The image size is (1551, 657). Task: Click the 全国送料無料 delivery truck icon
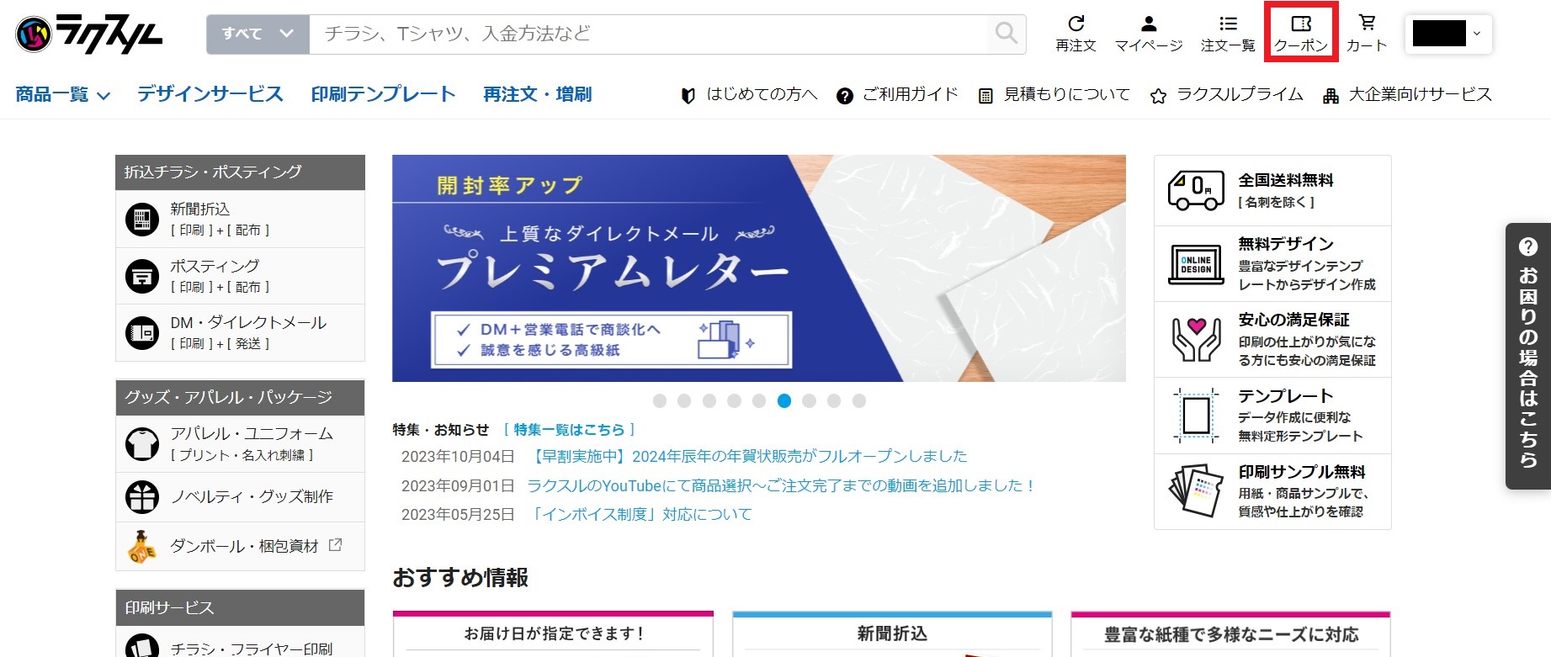click(x=1196, y=190)
